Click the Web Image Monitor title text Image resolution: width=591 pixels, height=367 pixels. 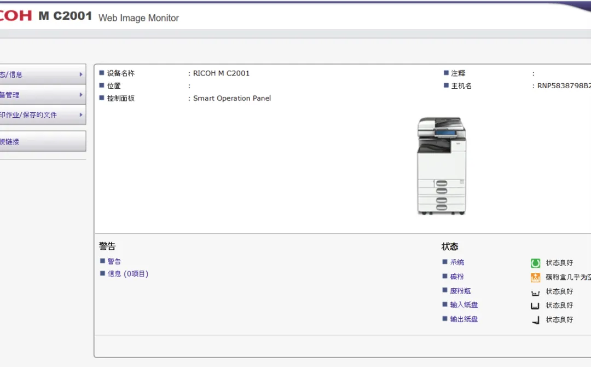coord(138,18)
